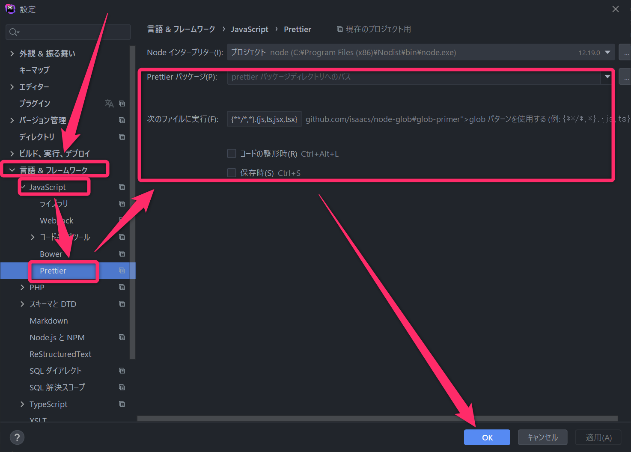Click the 次のファイルに実行 pattern field
Viewport: 631px width, 452px height.
pyautogui.click(x=264, y=119)
